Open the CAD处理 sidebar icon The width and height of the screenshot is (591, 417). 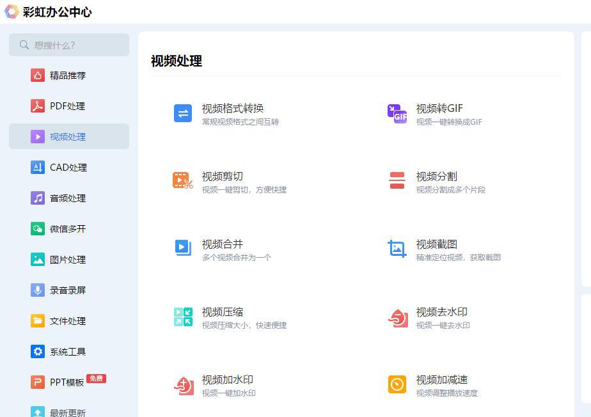pyautogui.click(x=38, y=167)
